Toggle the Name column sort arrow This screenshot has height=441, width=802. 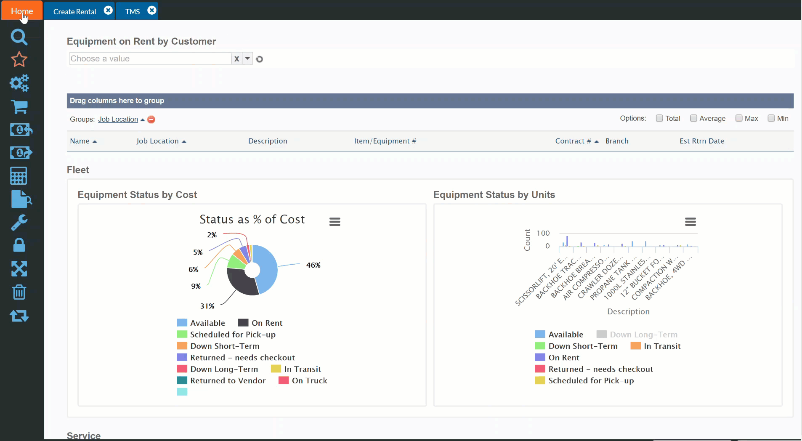[x=95, y=142]
